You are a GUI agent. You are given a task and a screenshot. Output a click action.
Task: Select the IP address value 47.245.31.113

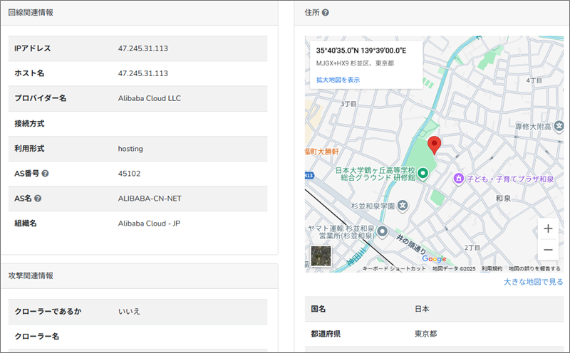143,48
